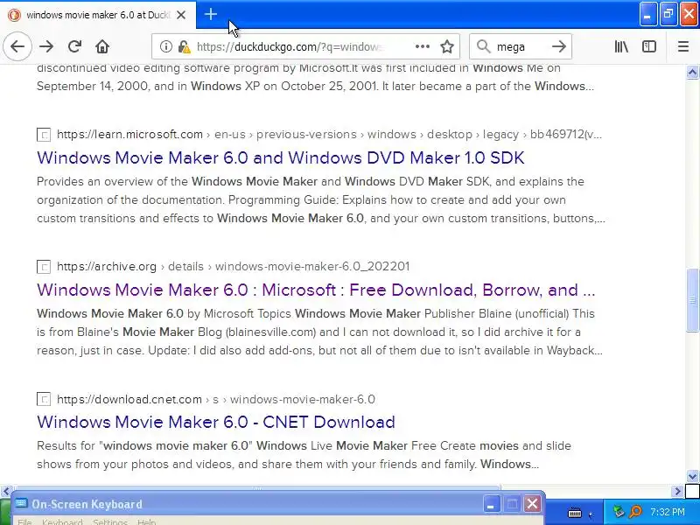
Task: Click the 7:32 PM taskbar clock
Action: pyautogui.click(x=667, y=512)
